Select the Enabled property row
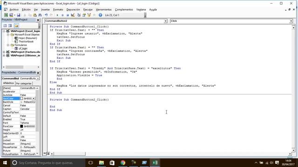The height and width of the screenshot is (167, 298). pos(19,119)
